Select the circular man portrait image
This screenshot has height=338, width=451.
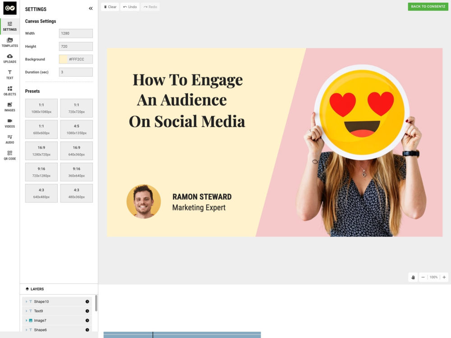(143, 201)
